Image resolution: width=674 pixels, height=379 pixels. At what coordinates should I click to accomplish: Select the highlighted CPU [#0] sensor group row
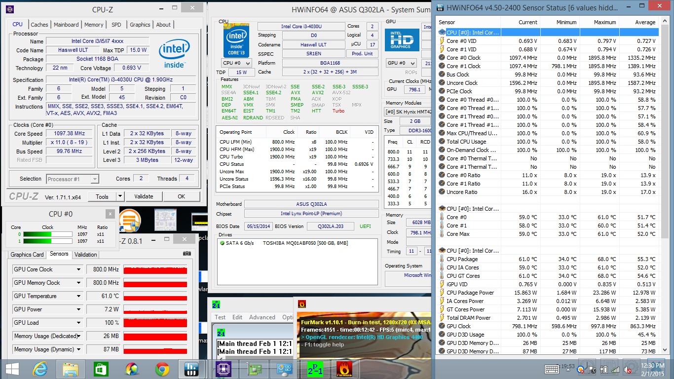tap(548, 33)
